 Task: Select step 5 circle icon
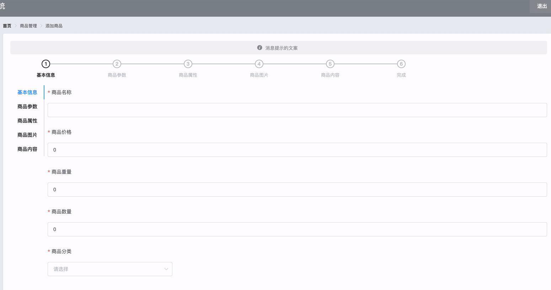coord(330,64)
